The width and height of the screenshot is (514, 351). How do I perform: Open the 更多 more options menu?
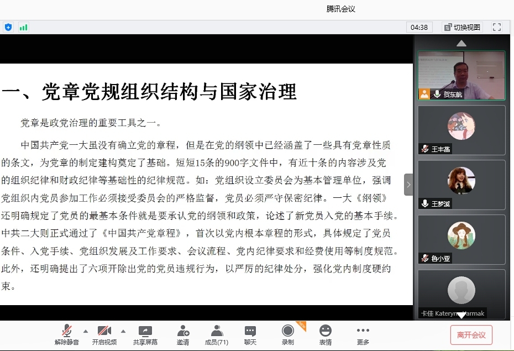[363, 335]
